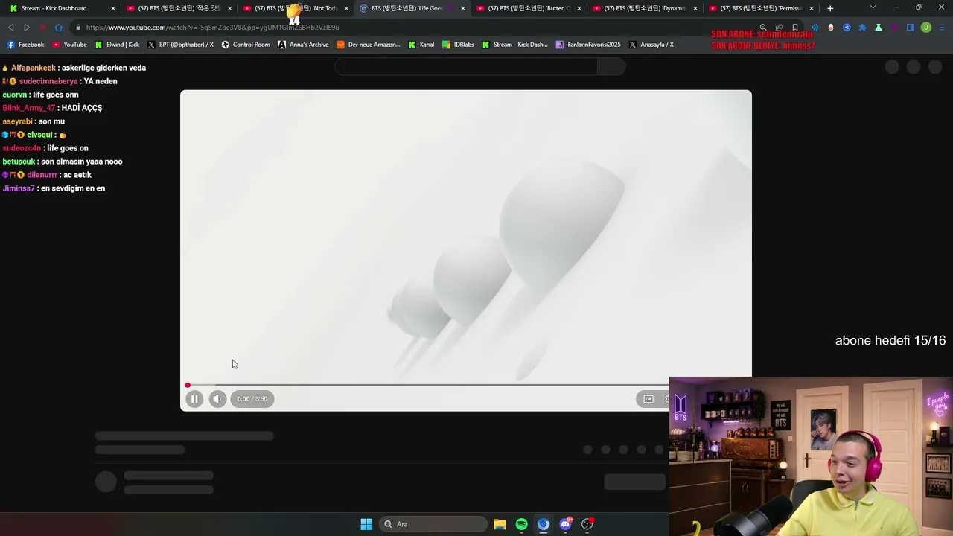Share this page via the share icon

pyautogui.click(x=779, y=28)
